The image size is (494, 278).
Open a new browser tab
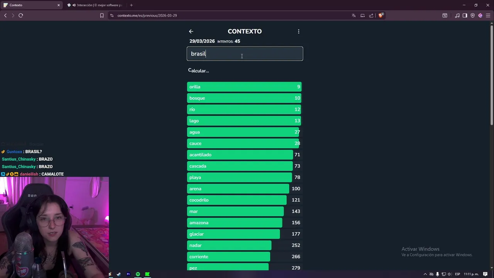coord(131,5)
